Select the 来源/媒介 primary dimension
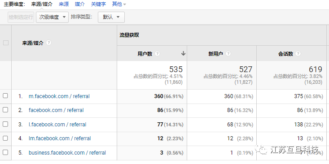The width and height of the screenshot is (329, 164). point(42,4)
